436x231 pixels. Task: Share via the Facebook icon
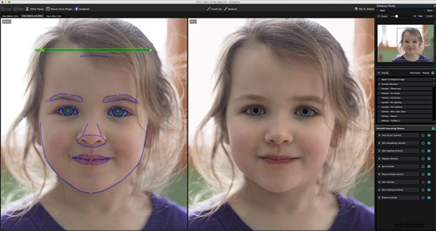[76, 9]
